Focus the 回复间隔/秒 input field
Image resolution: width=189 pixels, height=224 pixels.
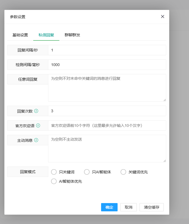[x=107, y=50]
